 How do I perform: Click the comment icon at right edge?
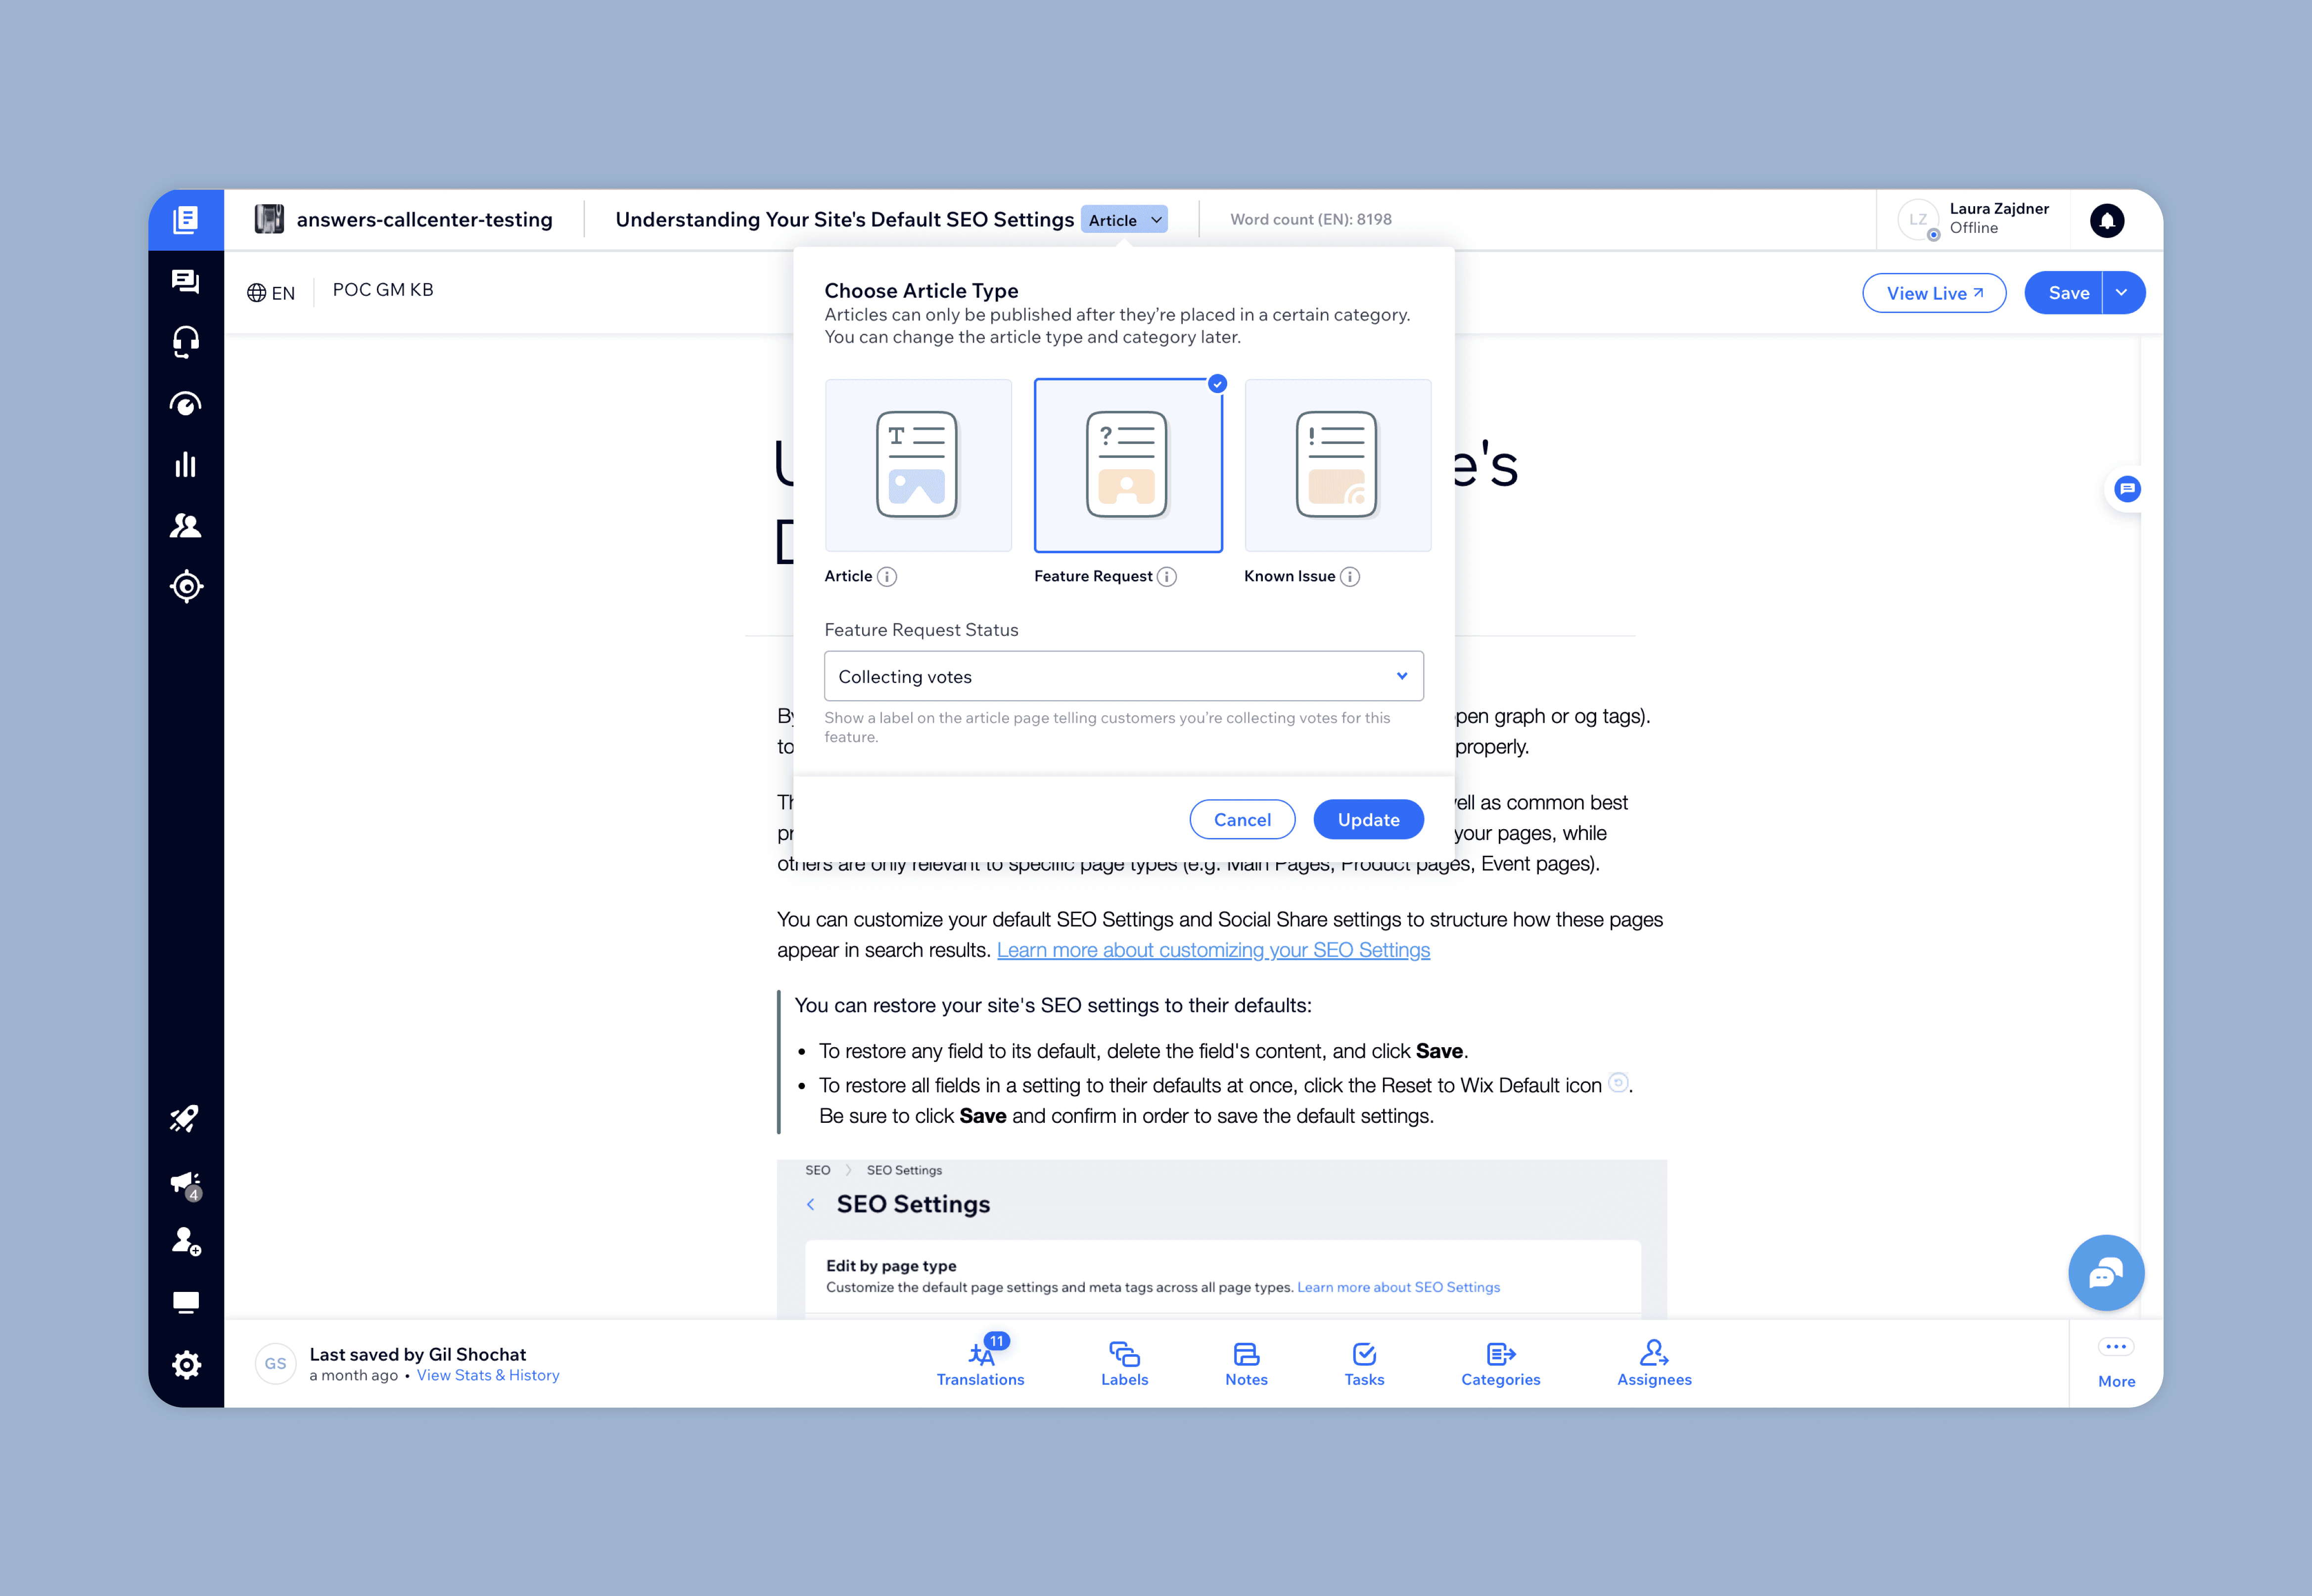(x=2127, y=489)
